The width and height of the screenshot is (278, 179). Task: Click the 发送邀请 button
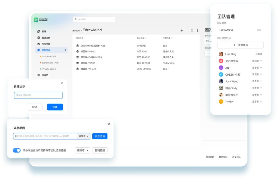[x=100, y=136]
